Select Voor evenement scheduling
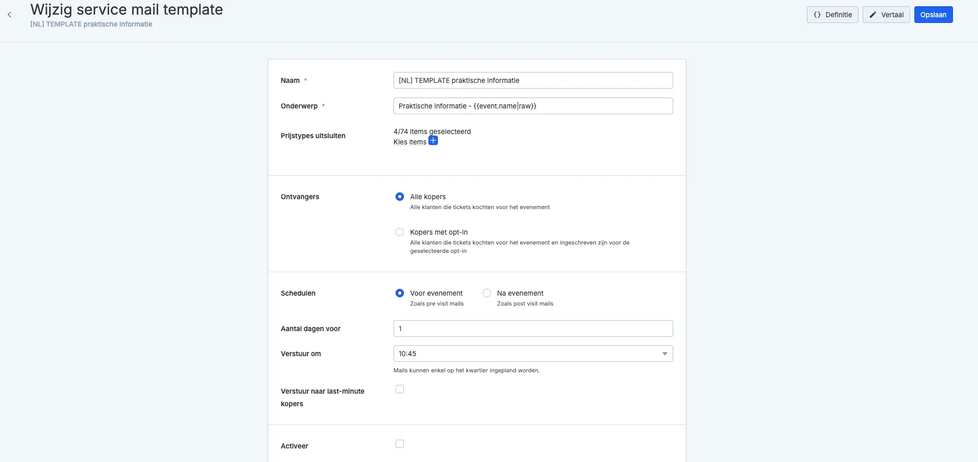The height and width of the screenshot is (462, 978). [x=400, y=293]
